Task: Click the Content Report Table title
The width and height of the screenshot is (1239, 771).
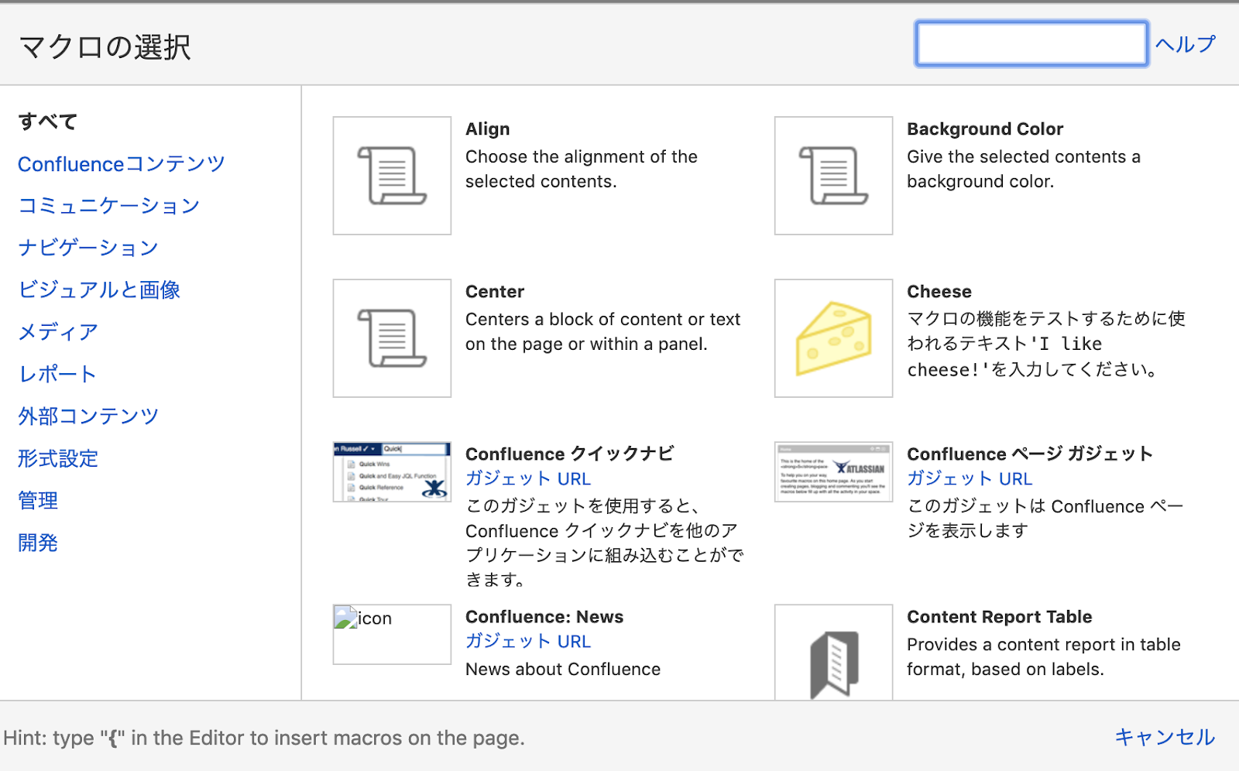Action: click(x=1000, y=617)
